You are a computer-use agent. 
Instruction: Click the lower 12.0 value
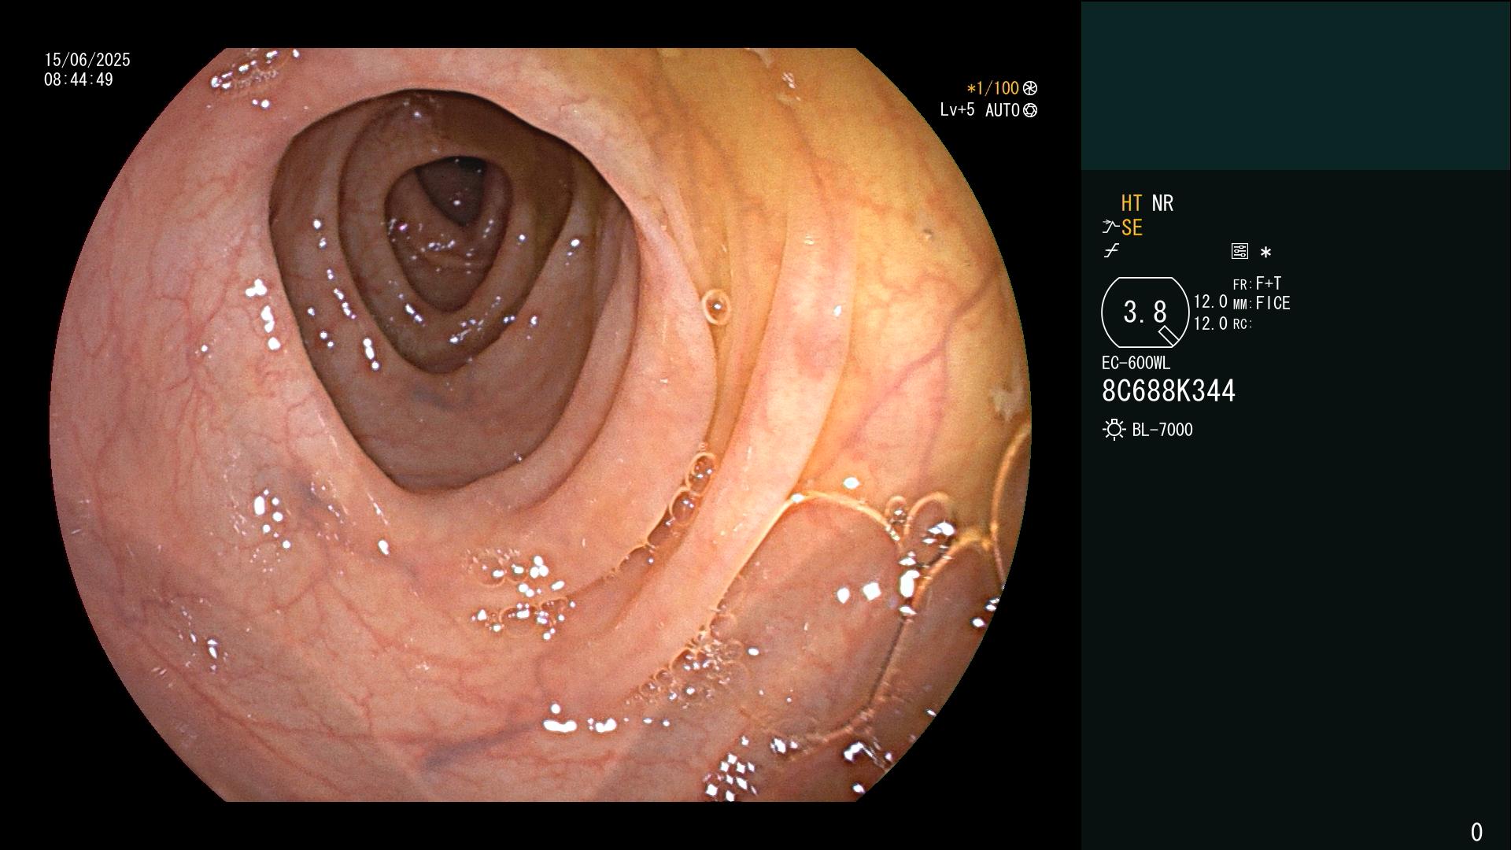(1210, 323)
